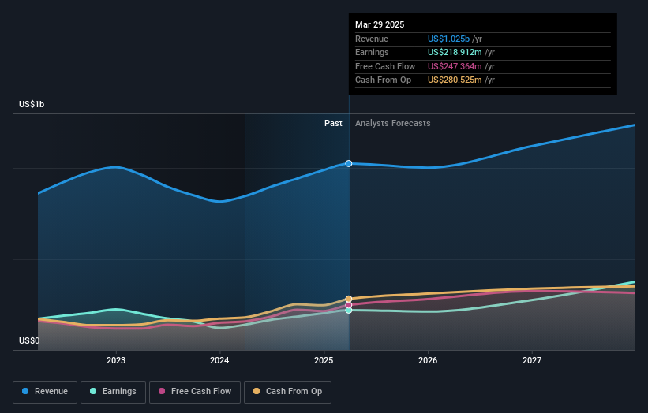Click the Free Cash Flow label in tooltip
This screenshot has width=648, height=413.
pos(385,66)
